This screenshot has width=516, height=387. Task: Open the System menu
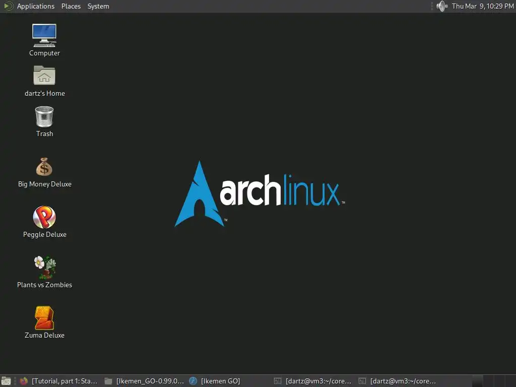tap(98, 6)
